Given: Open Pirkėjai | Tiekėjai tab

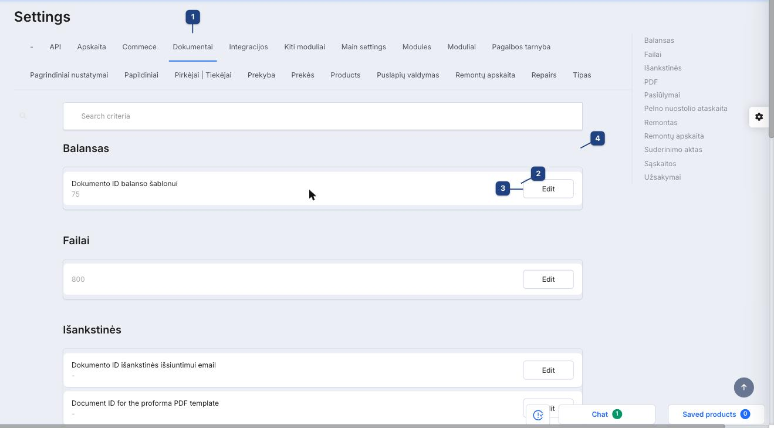Looking at the screenshot, I should tap(203, 75).
